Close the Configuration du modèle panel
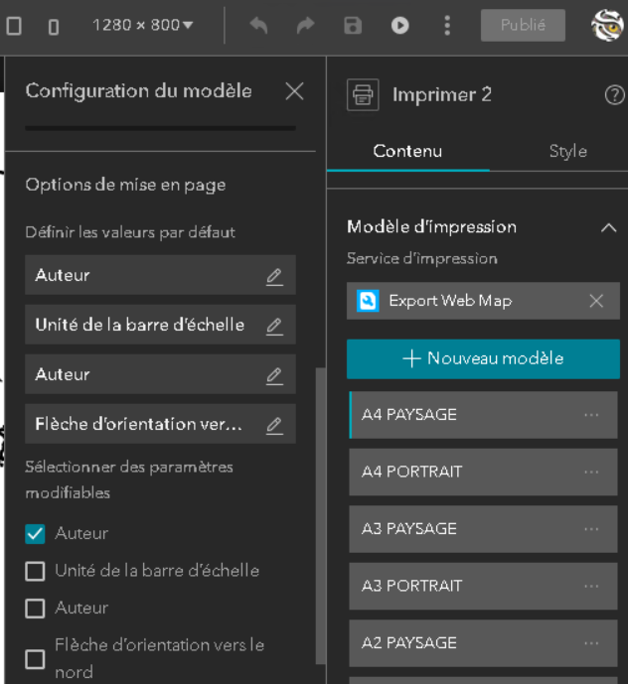 [294, 91]
